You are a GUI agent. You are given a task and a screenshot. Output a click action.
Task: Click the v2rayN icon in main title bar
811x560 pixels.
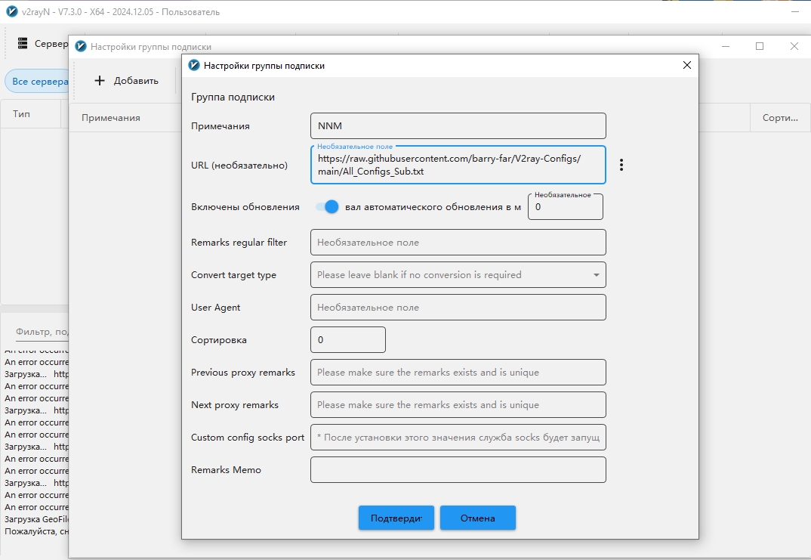pos(11,11)
